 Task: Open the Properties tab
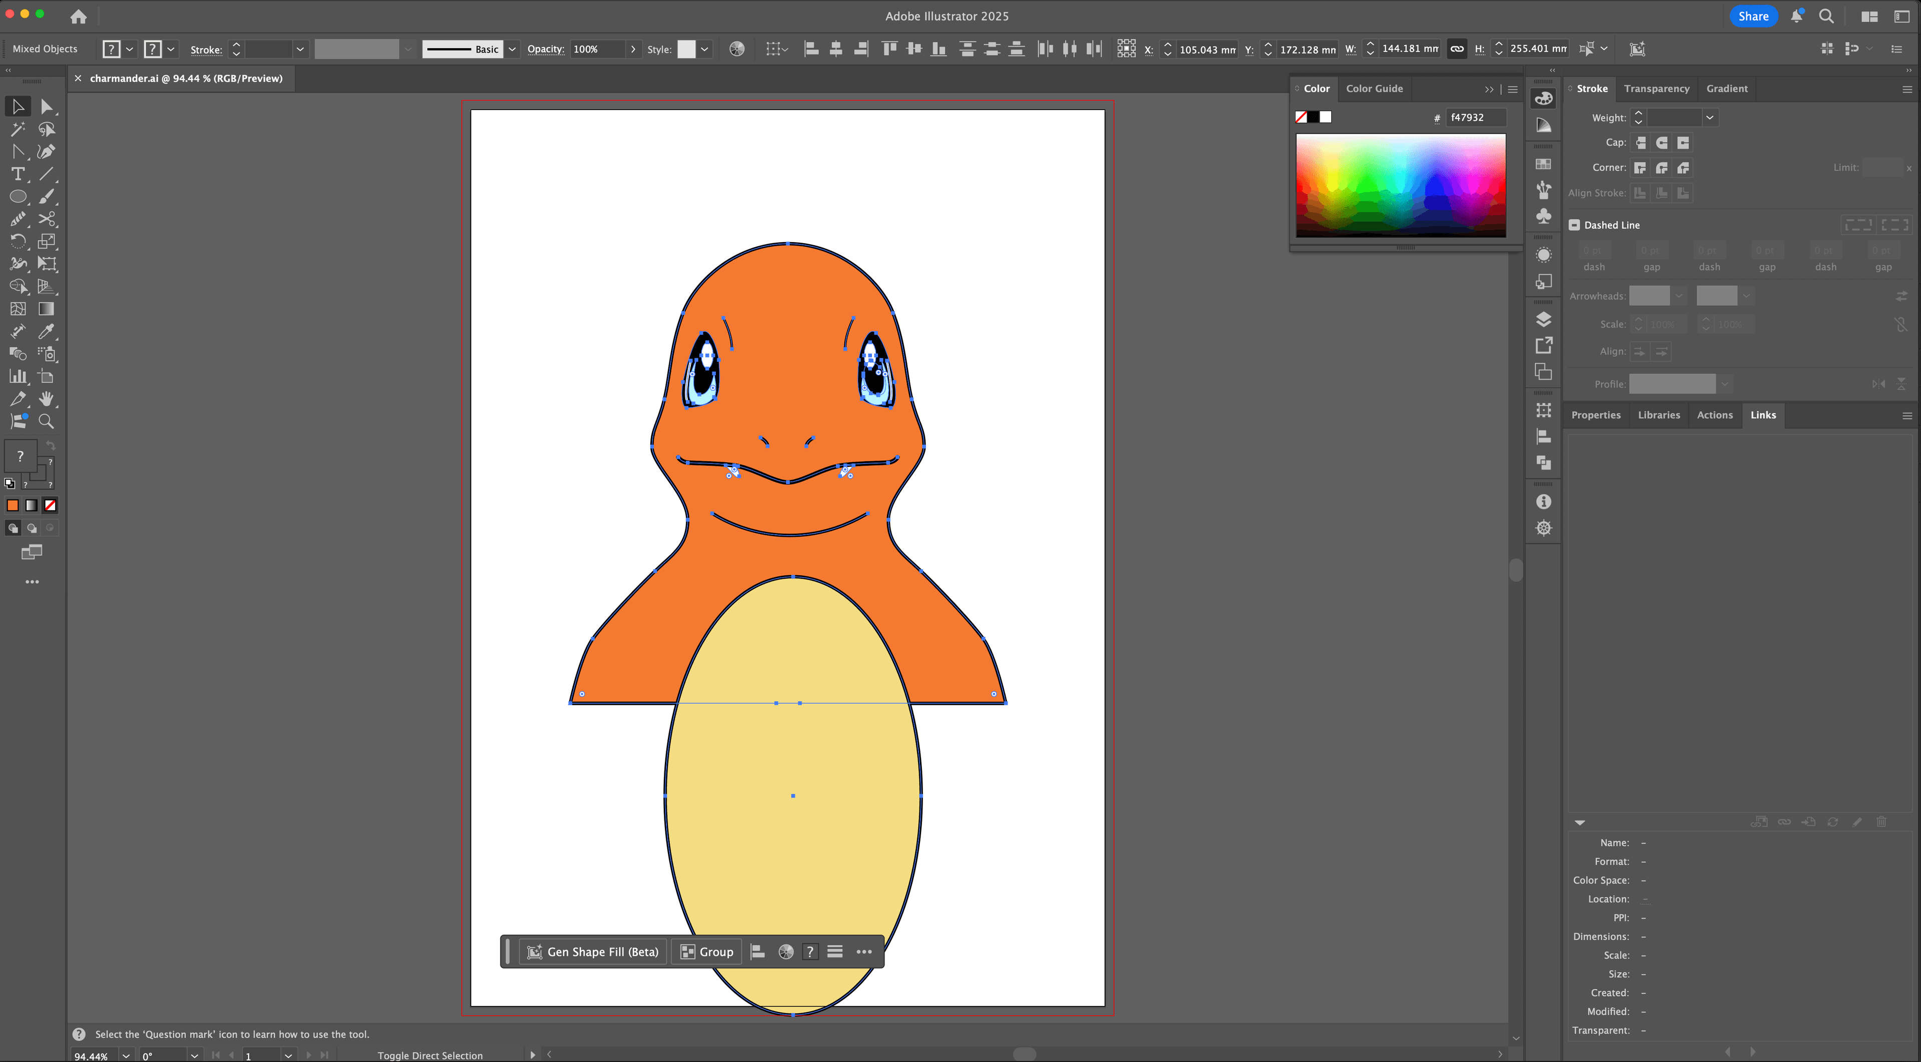[x=1595, y=415]
